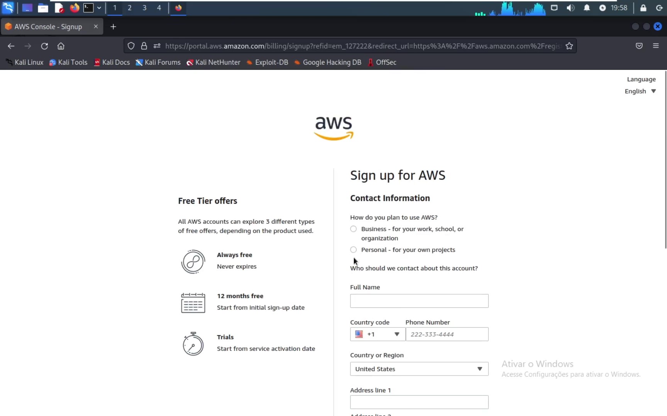Open the Kali applications menu icon
Image resolution: width=667 pixels, height=416 pixels.
click(8, 7)
